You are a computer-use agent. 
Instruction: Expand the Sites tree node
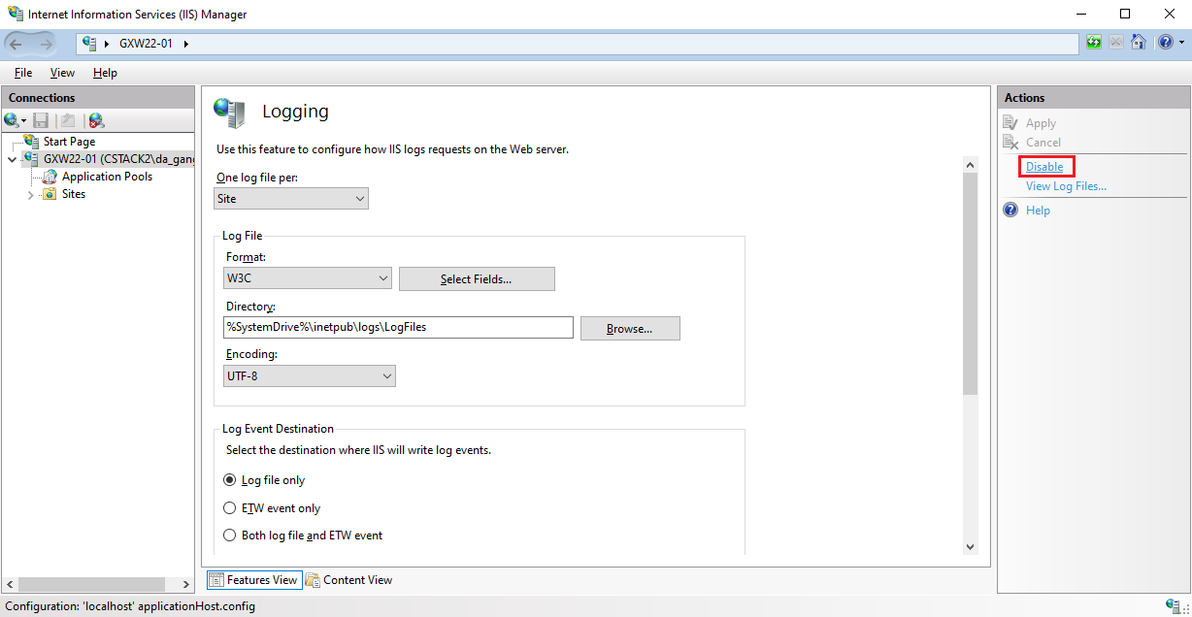point(30,194)
